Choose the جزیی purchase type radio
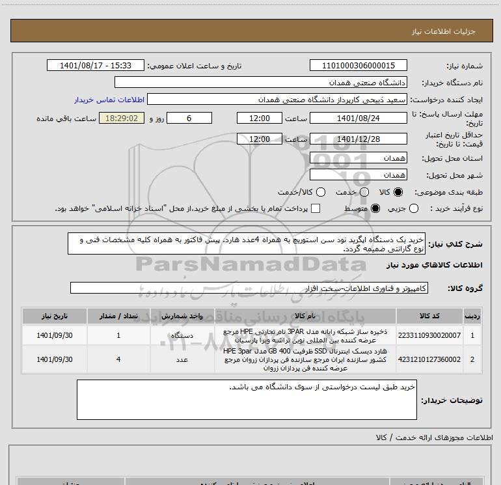This screenshot has width=501, height=485. (413, 208)
